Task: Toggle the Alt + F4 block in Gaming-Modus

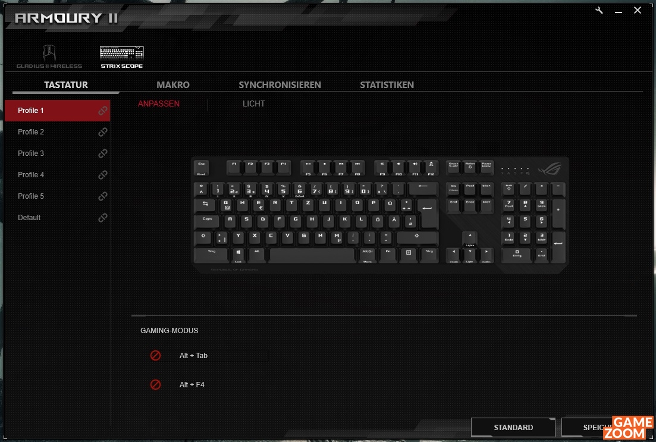Action: pyautogui.click(x=155, y=384)
